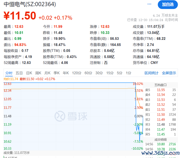Image resolution: width=182 pixels, height=158 pixels.
Task: Click the 卖2 row price 11.52
Action: (x=161, y=105)
